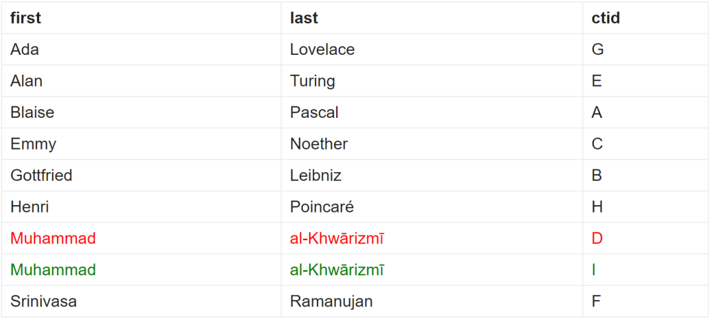Select the cell containing Ada
Viewport: 716px width, 323px height.
[x=25, y=50]
